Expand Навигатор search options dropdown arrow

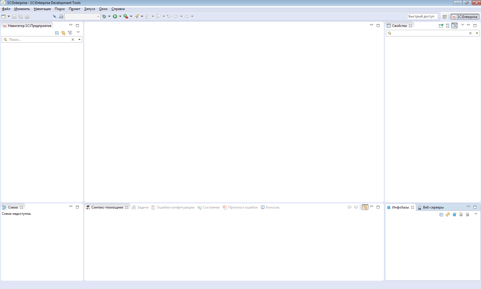[79, 40]
